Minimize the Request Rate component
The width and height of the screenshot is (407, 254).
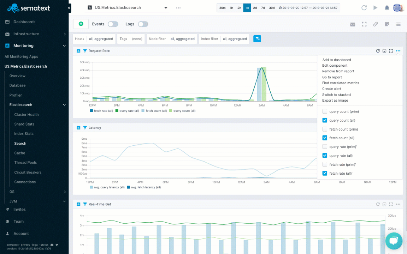pyautogui.click(x=384, y=51)
